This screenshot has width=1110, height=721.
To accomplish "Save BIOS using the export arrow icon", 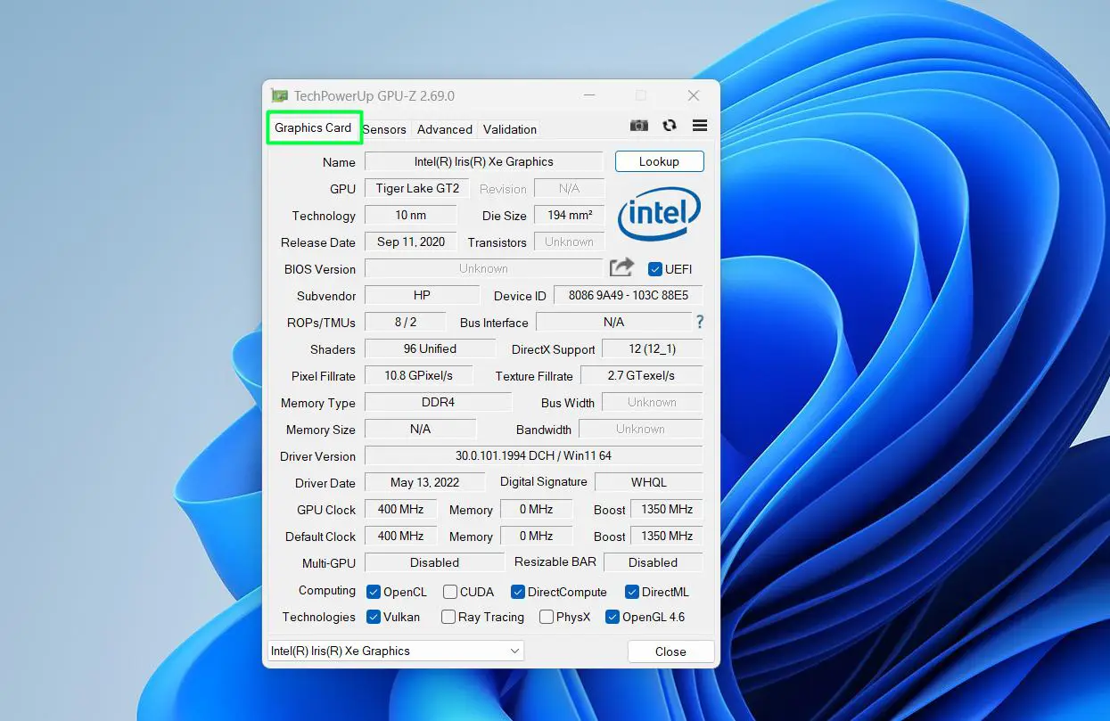I will coord(621,267).
